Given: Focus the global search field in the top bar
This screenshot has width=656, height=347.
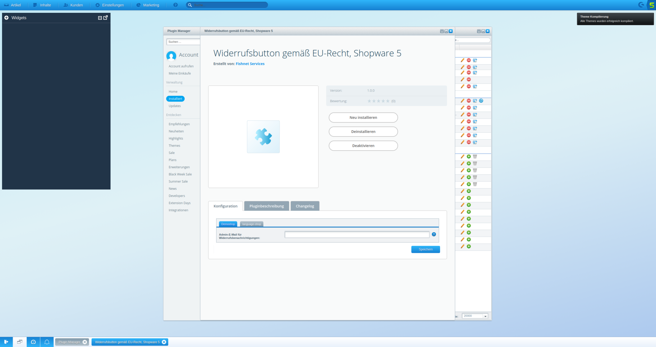Looking at the screenshot, I should tap(227, 5).
